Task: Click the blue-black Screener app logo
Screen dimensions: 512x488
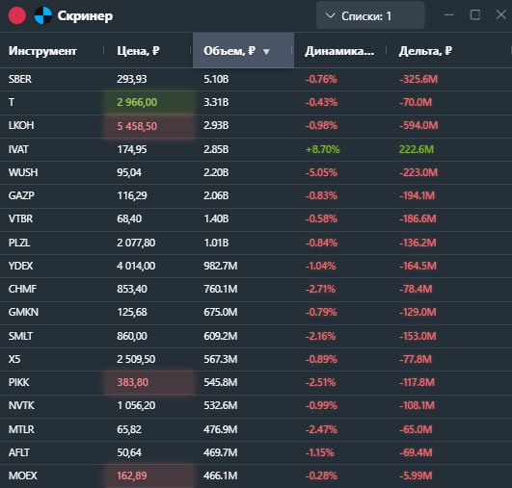Action: [43, 15]
